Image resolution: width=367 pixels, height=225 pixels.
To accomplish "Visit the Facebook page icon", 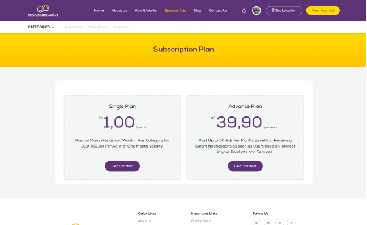I will [x=257, y=222].
